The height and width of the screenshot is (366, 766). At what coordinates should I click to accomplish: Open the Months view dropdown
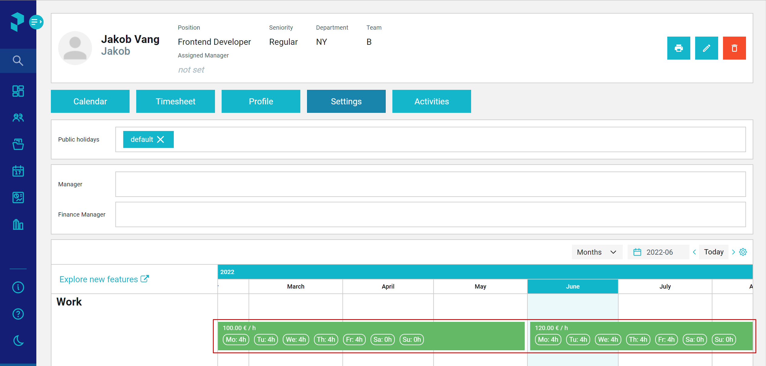coord(597,252)
